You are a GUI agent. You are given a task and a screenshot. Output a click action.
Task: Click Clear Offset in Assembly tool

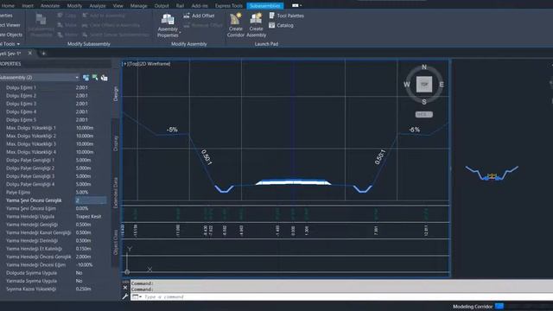pyautogui.click(x=111, y=25)
